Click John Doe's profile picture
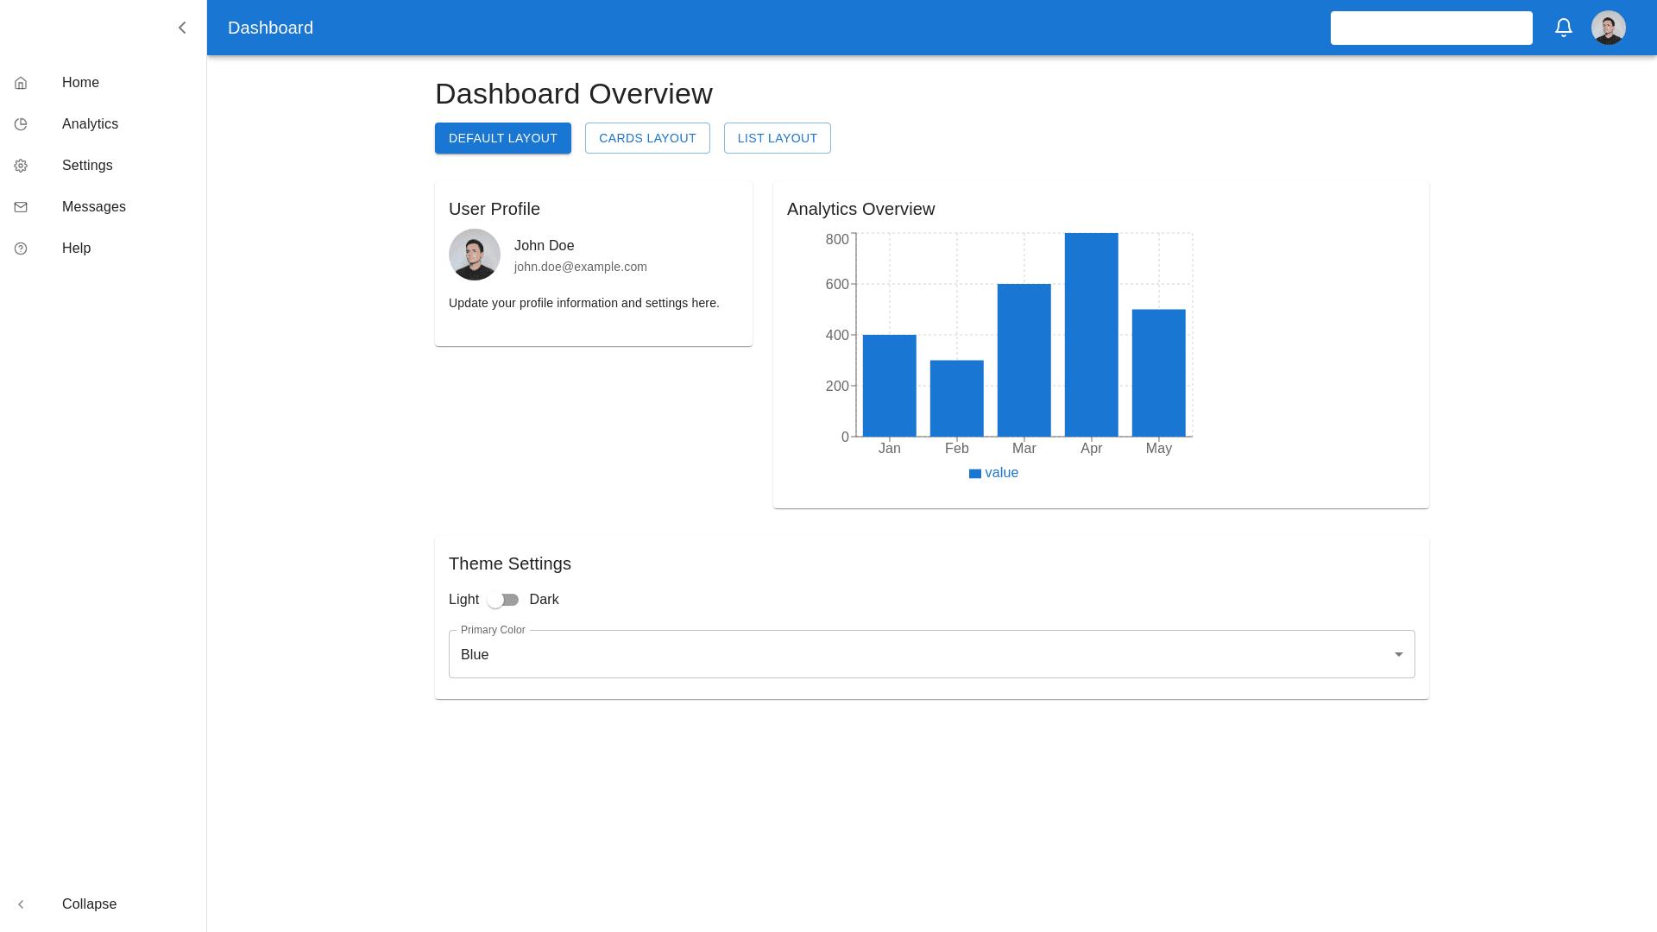1657x932 pixels. point(474,255)
